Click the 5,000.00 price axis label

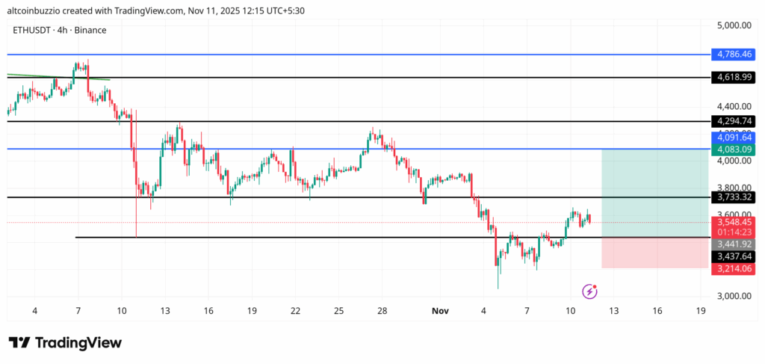[x=732, y=25]
